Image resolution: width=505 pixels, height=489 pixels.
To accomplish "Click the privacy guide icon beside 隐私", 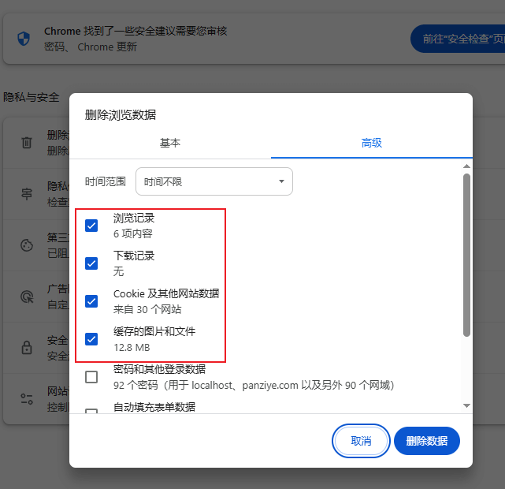I will [x=27, y=194].
